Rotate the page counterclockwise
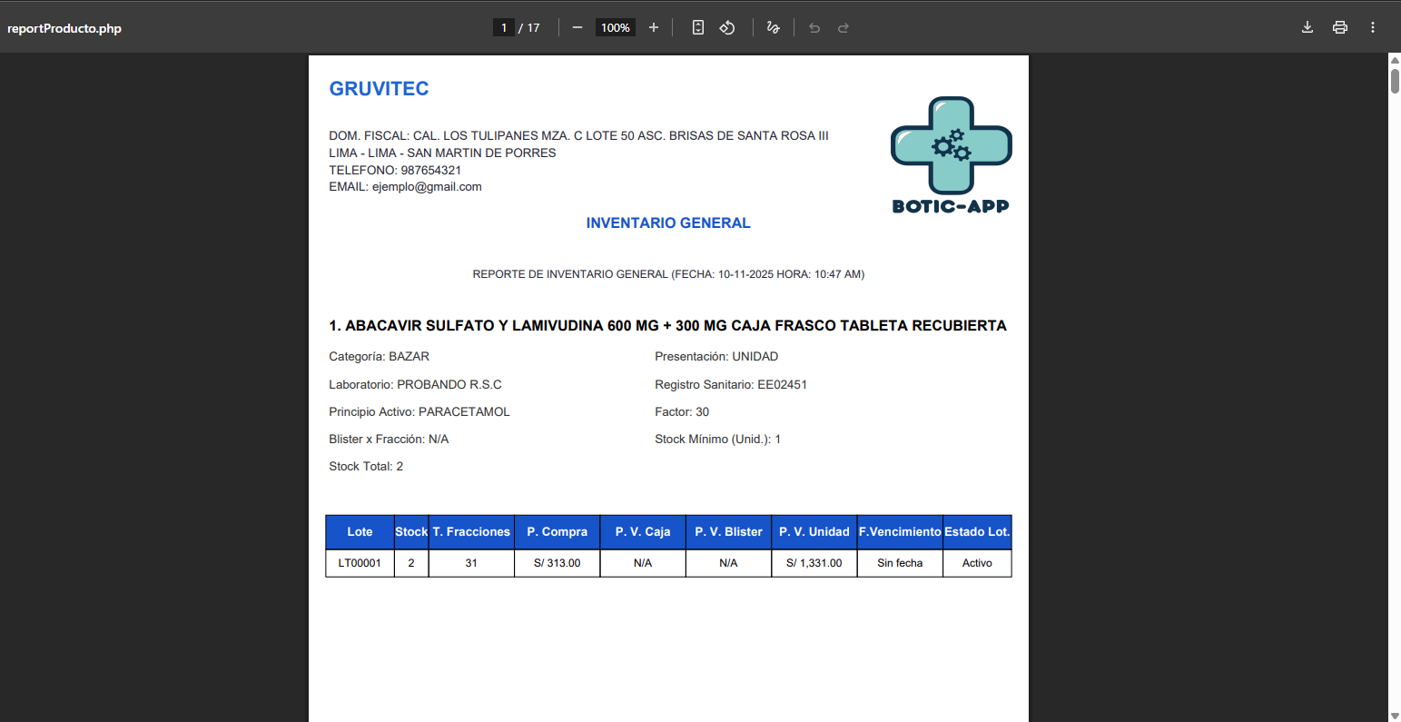1401x722 pixels. pos(727,27)
